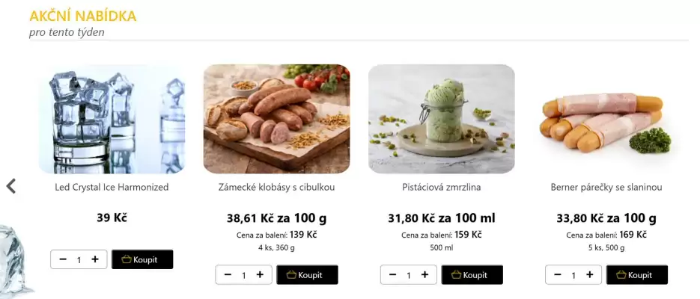
Task: Decrease quantity for Zámecké klobásy s cibulkou
Action: coord(228,275)
